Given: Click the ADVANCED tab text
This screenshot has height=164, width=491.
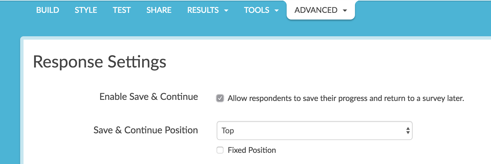Looking at the screenshot, I should (x=316, y=10).
